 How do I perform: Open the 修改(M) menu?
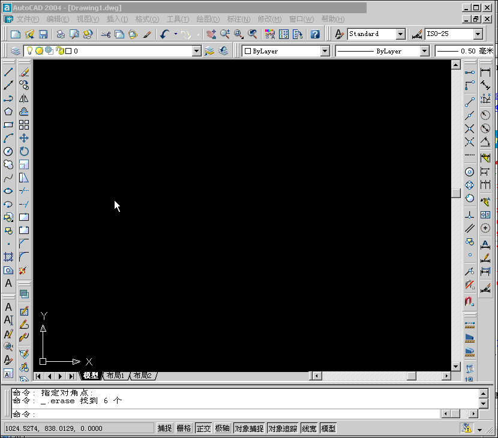click(269, 19)
